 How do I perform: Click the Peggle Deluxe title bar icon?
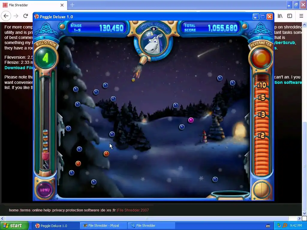point(36,17)
